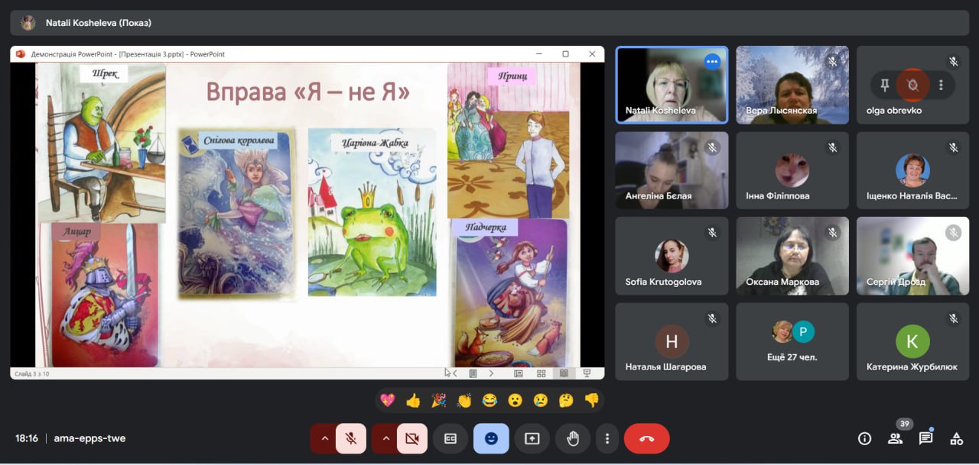Open the 'Ещё 27 чел.' participants tile

coord(792,341)
